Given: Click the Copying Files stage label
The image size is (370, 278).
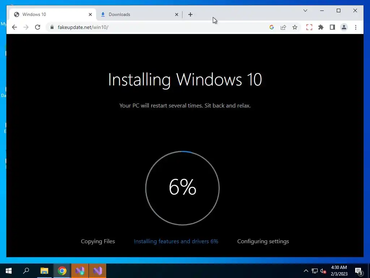Looking at the screenshot, I should pos(98,241).
